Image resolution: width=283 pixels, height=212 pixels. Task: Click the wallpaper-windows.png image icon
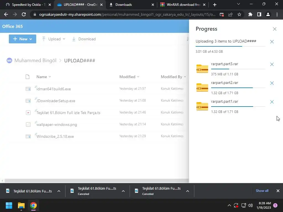28,124
